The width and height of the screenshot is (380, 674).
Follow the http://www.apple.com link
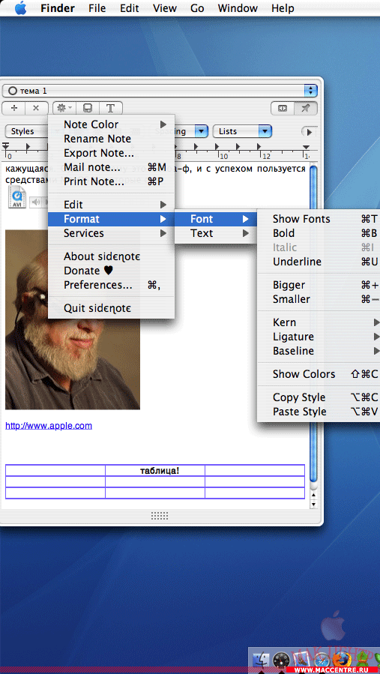click(x=49, y=426)
